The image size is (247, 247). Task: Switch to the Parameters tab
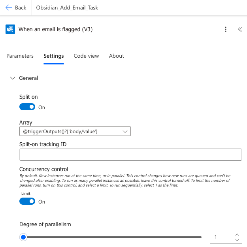pyautogui.click(x=20, y=56)
